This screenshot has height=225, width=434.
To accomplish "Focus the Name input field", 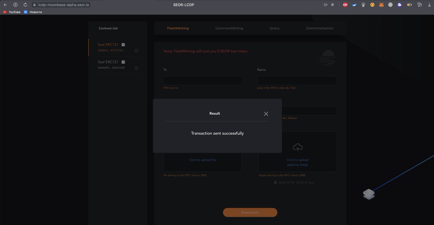I will 297,80.
